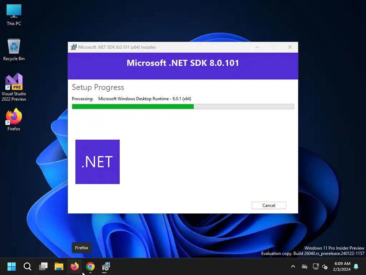The width and height of the screenshot is (366, 275).
Task: Select the Recycle Bin desktop icon
Action: 14,50
